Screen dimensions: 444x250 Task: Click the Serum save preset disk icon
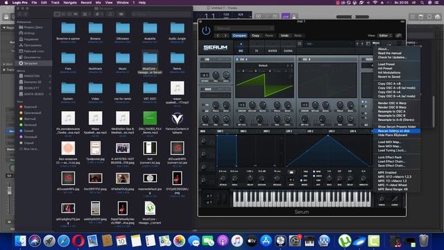pyautogui.click(x=300, y=43)
